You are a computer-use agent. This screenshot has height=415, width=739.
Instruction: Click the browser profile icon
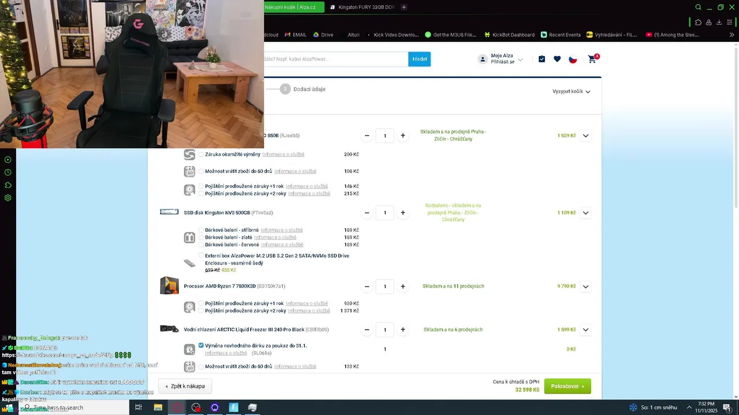[709, 22]
